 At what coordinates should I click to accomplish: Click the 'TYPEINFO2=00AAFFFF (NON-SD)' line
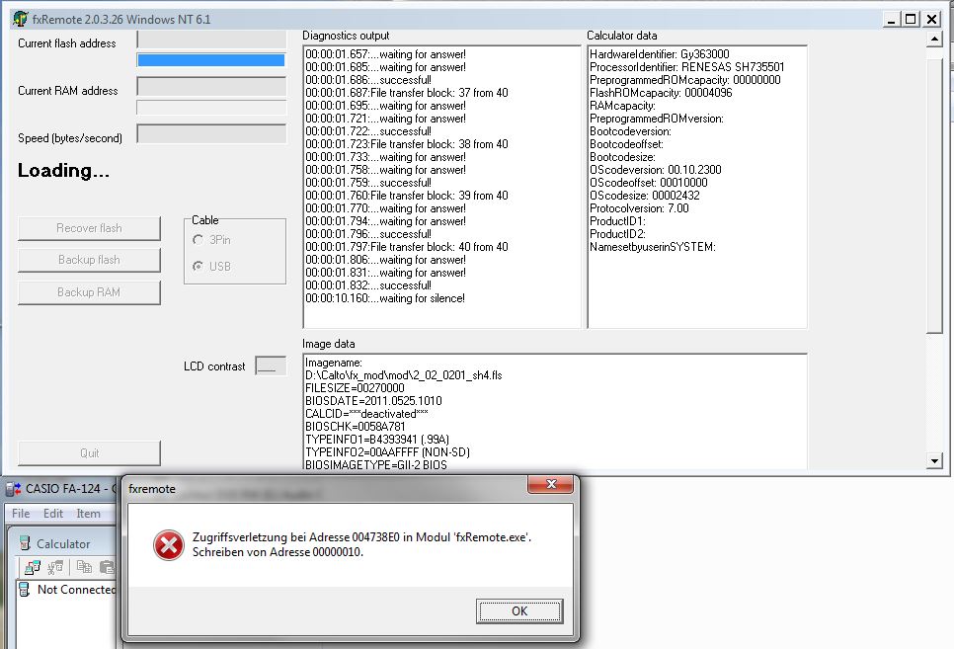coord(387,451)
